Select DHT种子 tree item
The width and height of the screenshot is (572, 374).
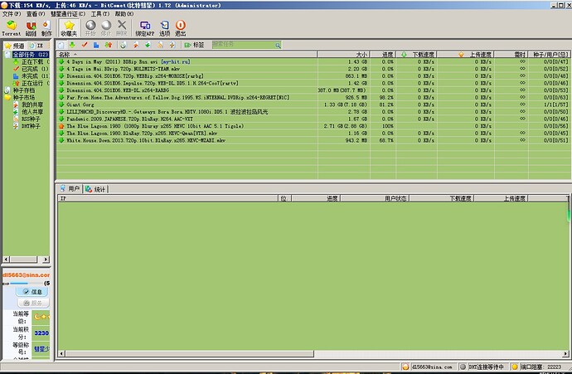[x=31, y=126]
